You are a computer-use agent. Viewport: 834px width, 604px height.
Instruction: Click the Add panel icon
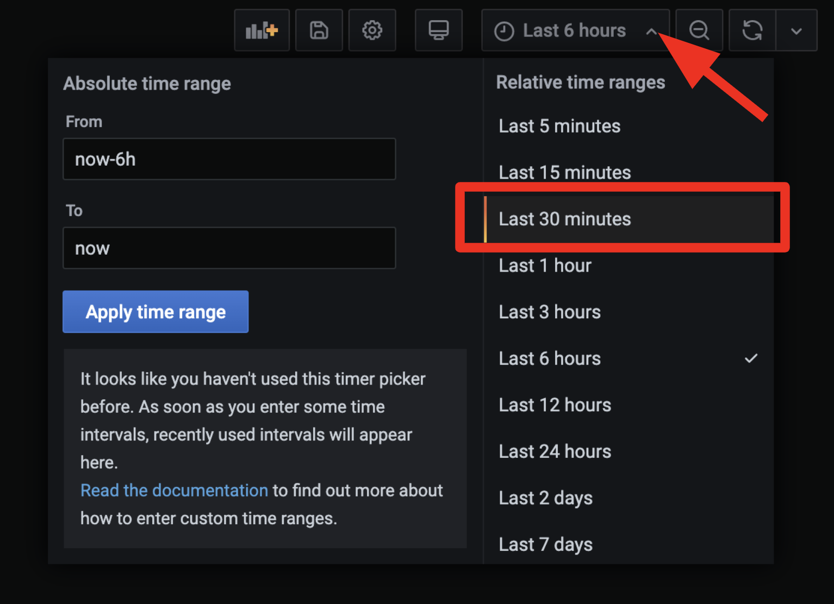[262, 30]
